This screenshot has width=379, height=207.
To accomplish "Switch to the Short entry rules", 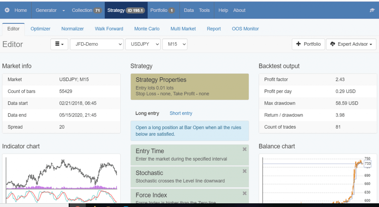I will pos(181,113).
